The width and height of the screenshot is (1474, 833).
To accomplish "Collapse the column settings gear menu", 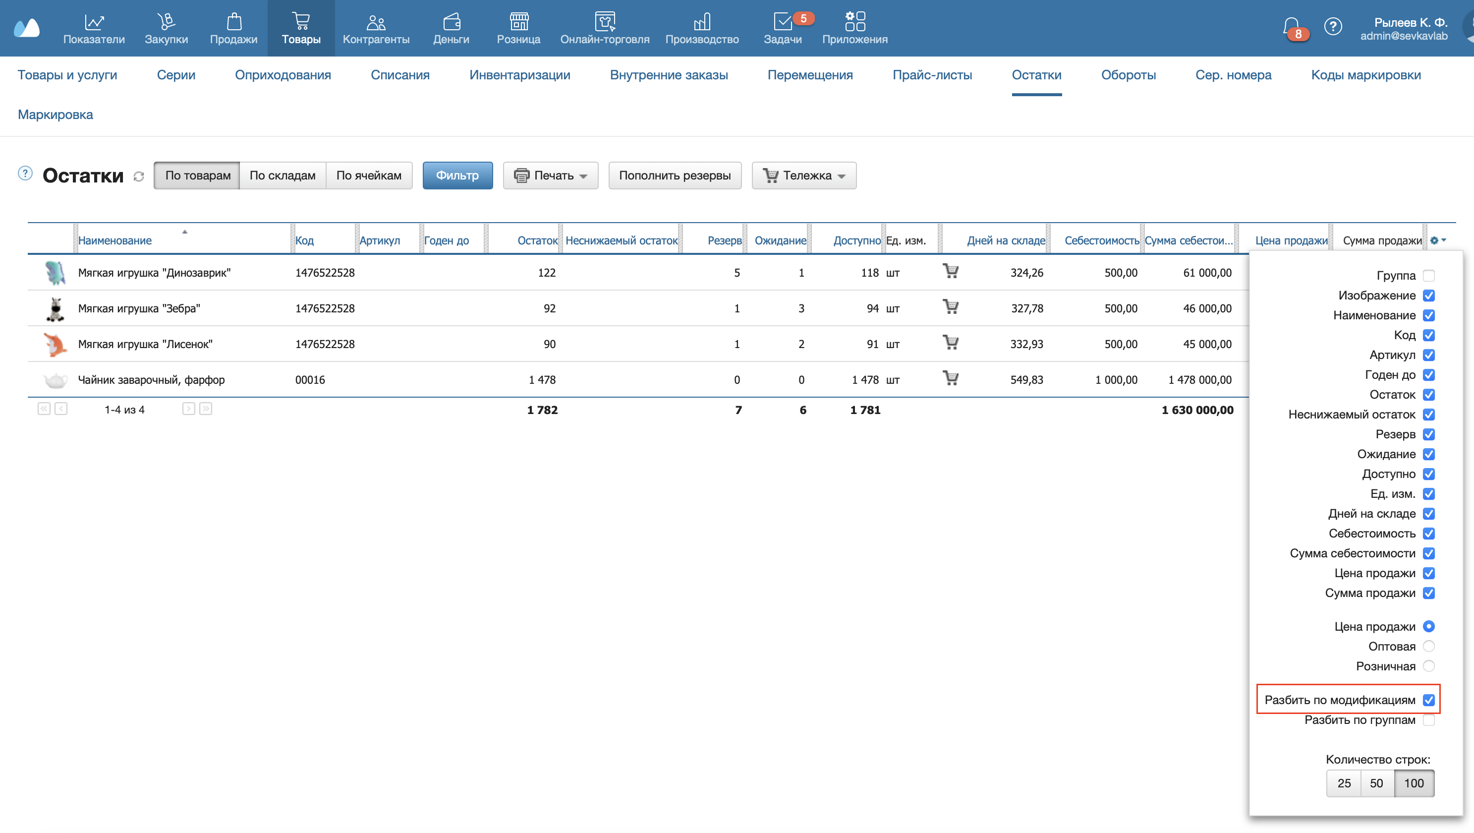I will (x=1437, y=240).
